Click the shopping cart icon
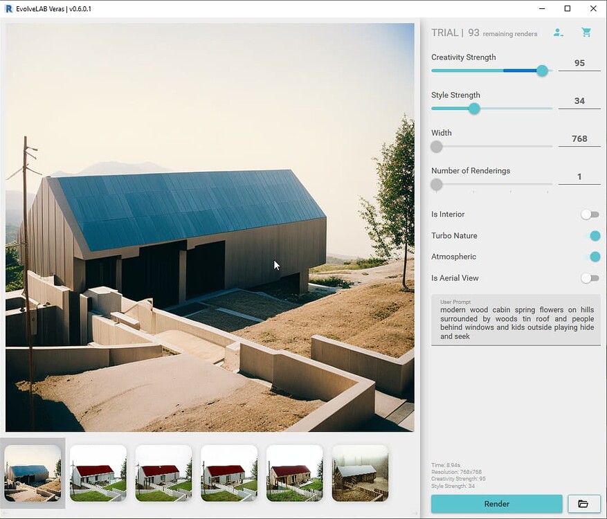Viewport: 607px width, 519px height. pos(586,32)
